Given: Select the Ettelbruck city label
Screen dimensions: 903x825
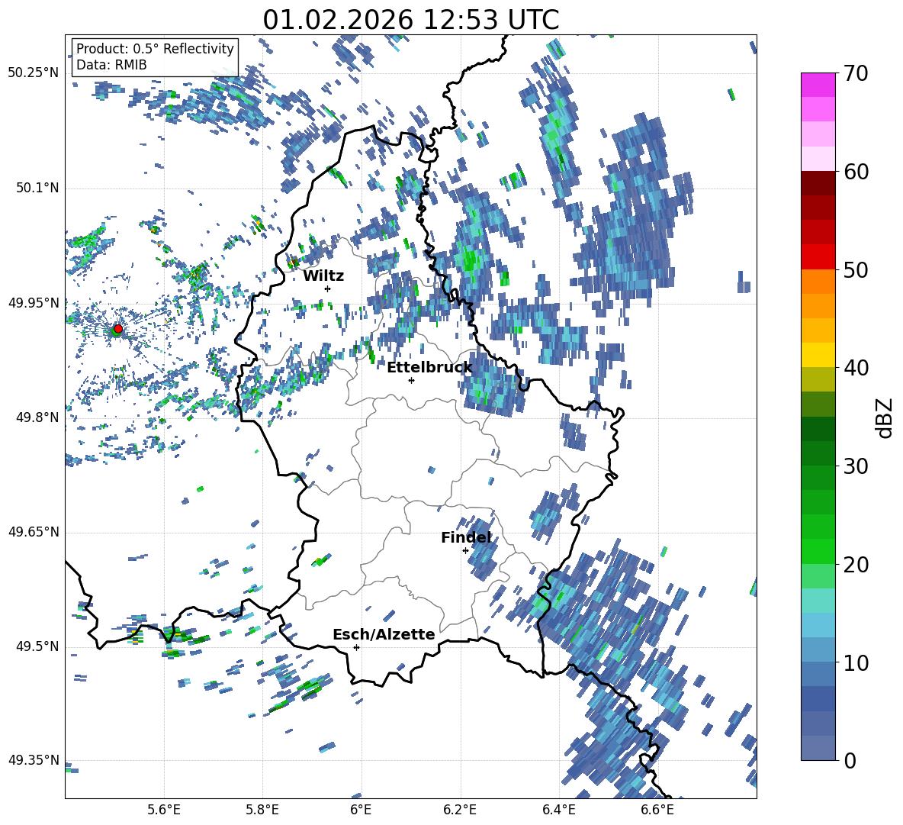Looking at the screenshot, I should click(x=429, y=368).
